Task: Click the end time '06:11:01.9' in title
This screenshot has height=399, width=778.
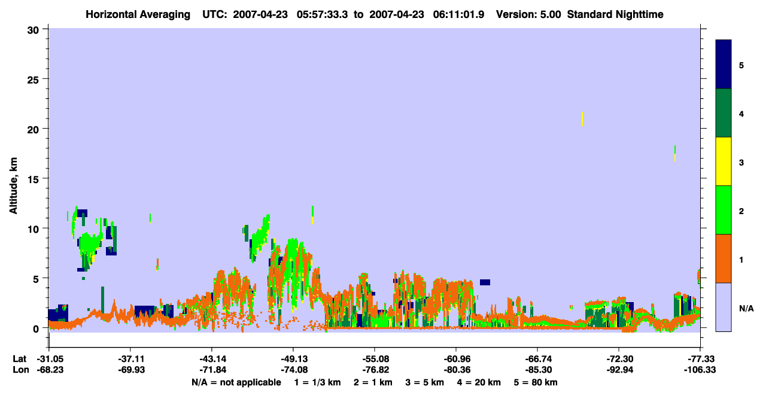Action: (x=460, y=14)
